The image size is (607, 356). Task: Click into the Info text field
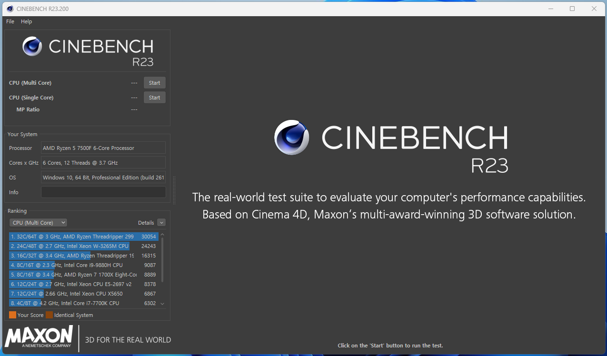(x=103, y=192)
